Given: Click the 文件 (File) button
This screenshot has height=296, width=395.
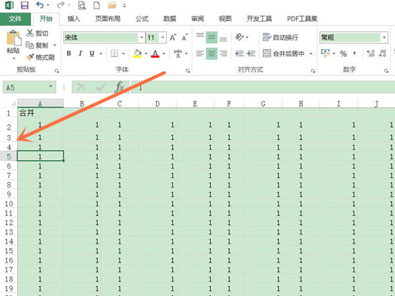Looking at the screenshot, I should 14,19.
